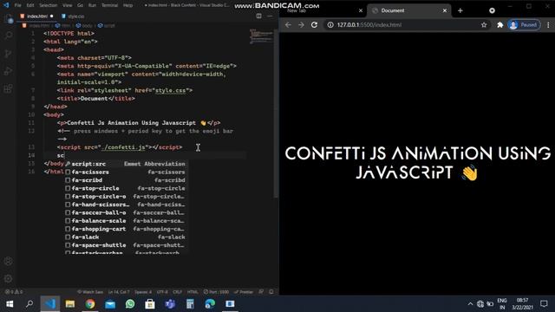Screen dimensions: 555x312
Task: Open the Search view in VS Code activity bar
Action: click(9, 36)
